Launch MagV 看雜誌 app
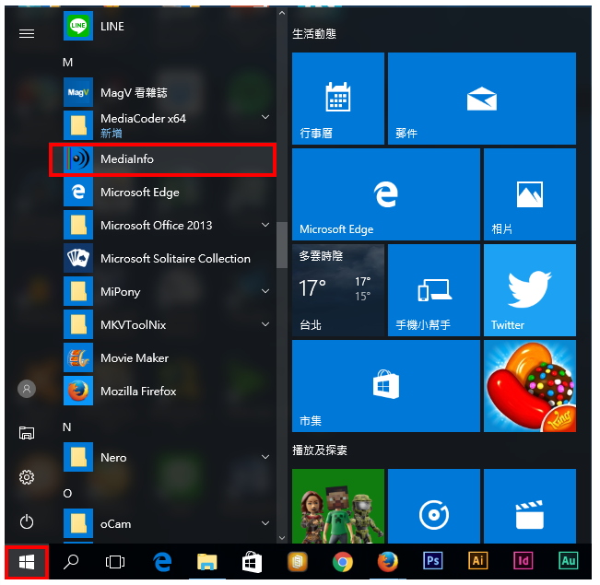Viewport: 600px width, 585px height. click(162, 92)
